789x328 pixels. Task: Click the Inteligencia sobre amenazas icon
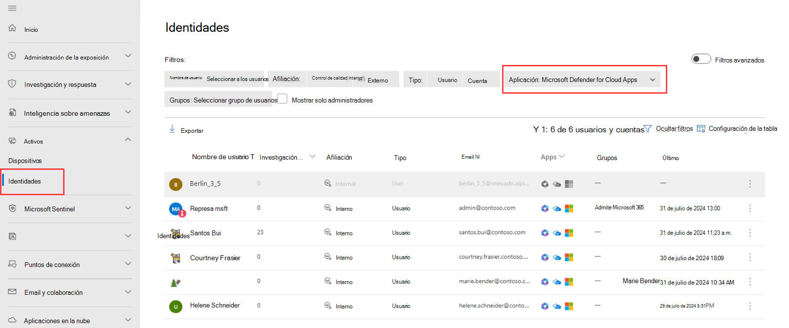tap(12, 112)
